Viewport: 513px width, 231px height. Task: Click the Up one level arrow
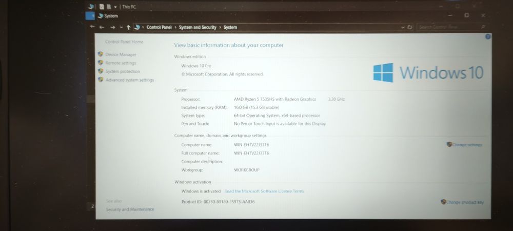pos(128,28)
